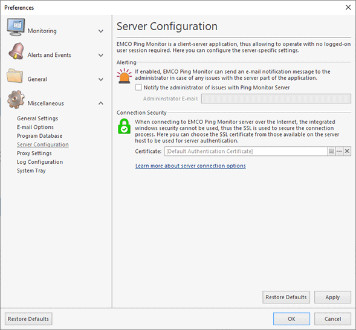The height and width of the screenshot is (330, 356).
Task: Click the green connection security padlock icon
Action: tap(124, 126)
